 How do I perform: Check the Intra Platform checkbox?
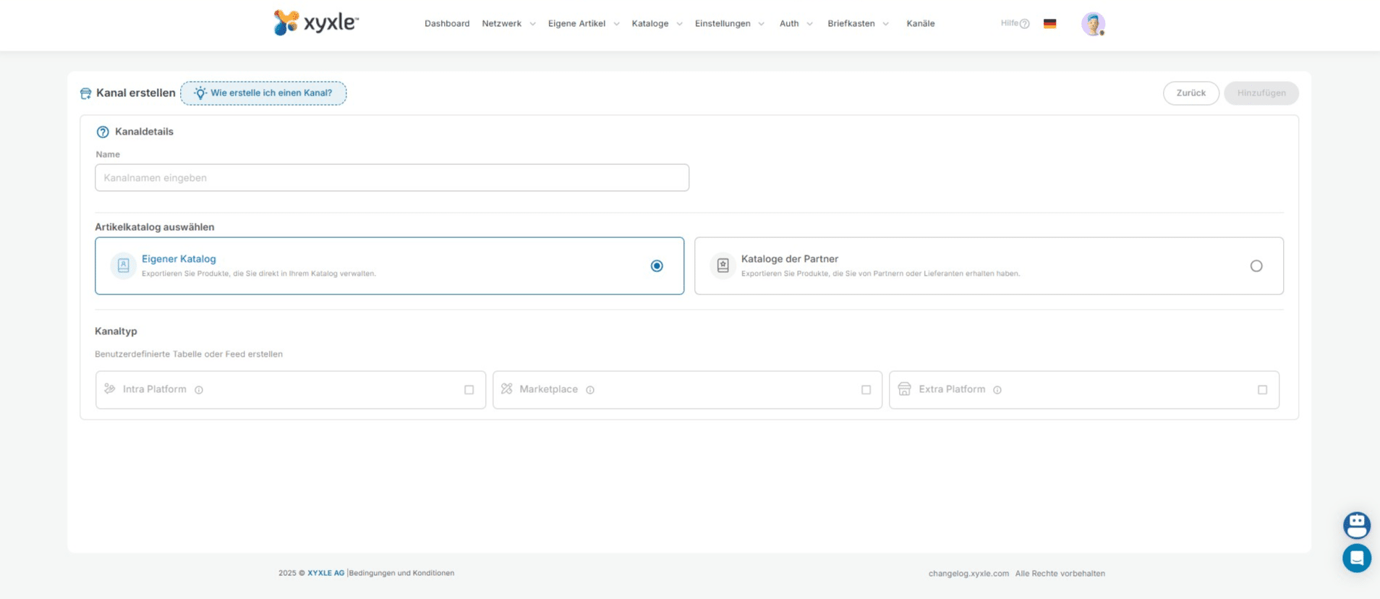pos(469,390)
